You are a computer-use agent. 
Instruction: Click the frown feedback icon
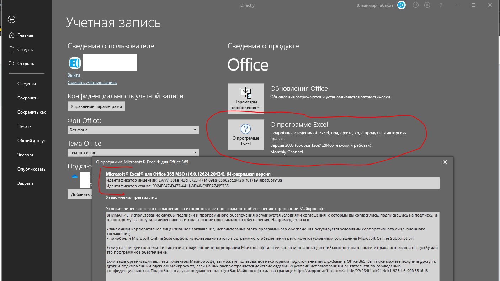point(427,5)
